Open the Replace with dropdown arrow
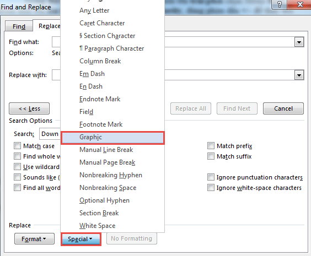Image resolution: width=311 pixels, height=256 pixels. [x=299, y=75]
